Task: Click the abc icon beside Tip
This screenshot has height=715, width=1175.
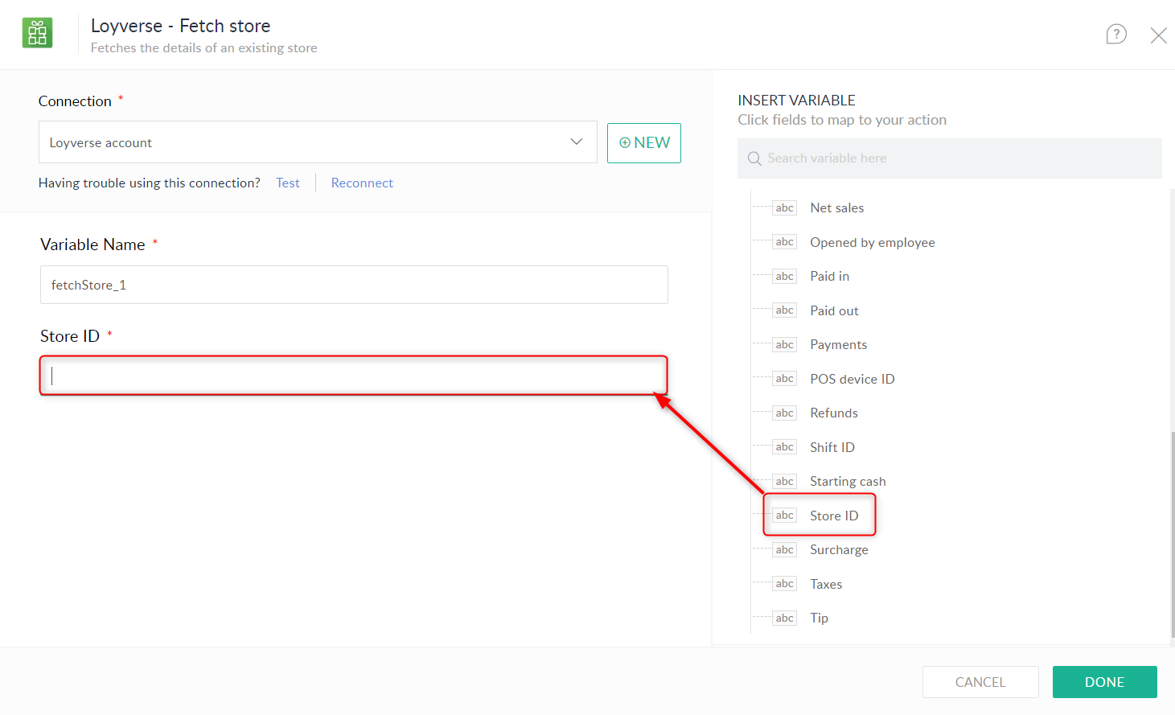Action: click(784, 618)
